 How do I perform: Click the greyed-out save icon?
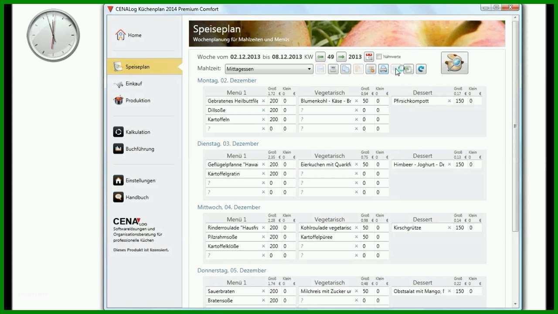(320, 69)
